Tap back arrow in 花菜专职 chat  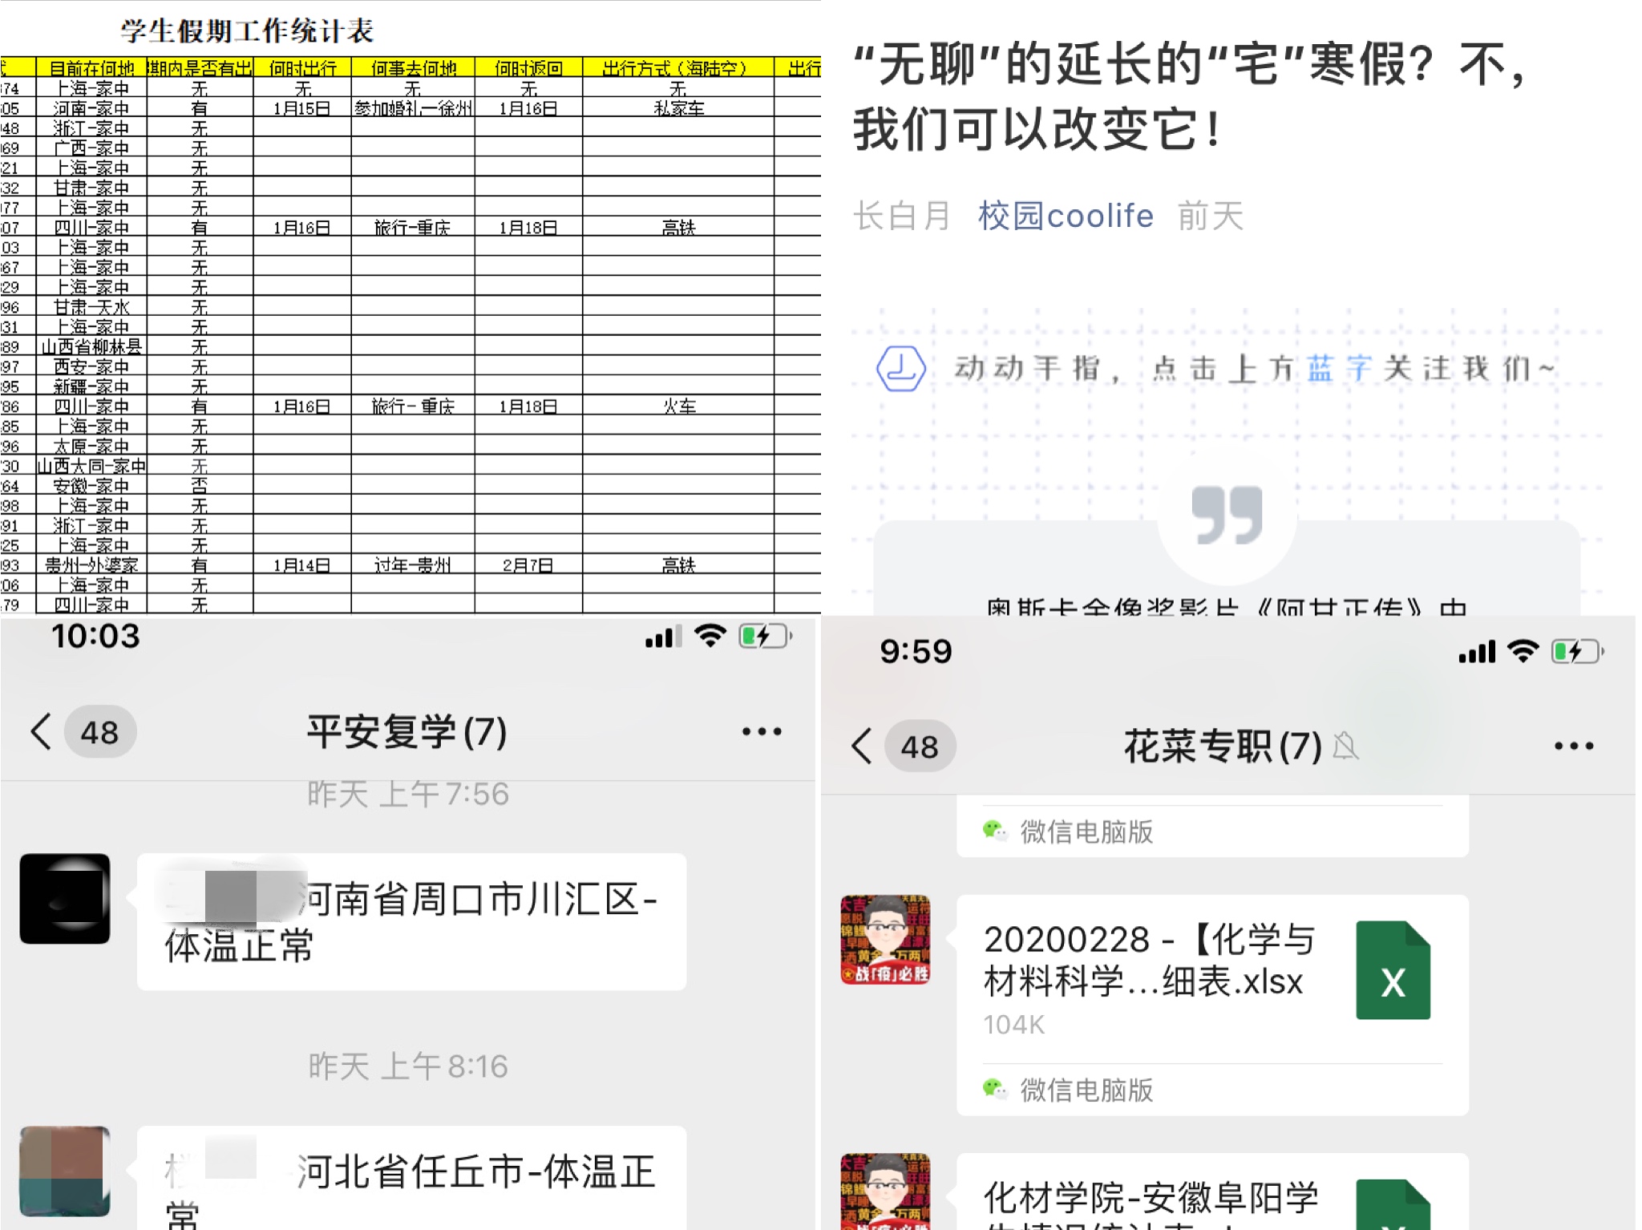pyautogui.click(x=862, y=746)
